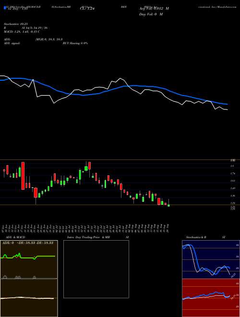Viewport: 240px width, 317px height.
Task: Click the tall red candlestick near chart start
Action: (23, 176)
